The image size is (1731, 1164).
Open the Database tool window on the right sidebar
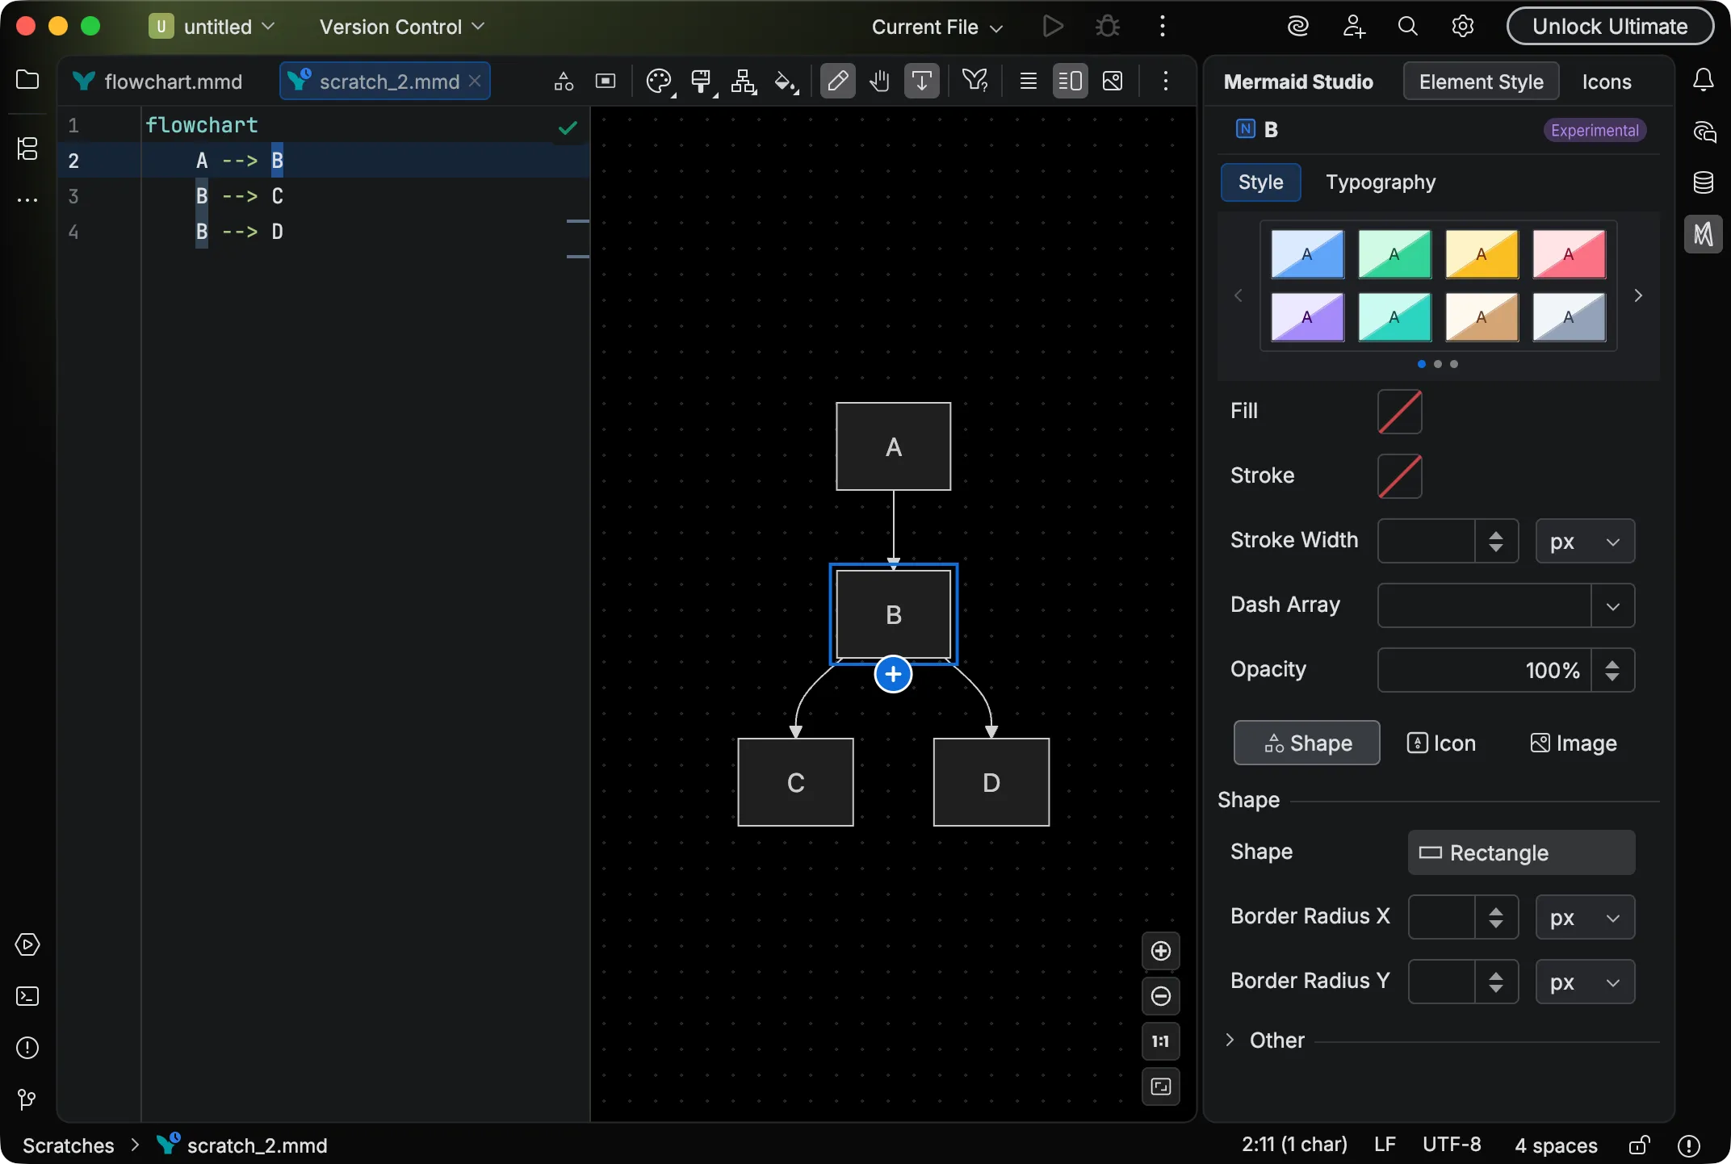click(x=1704, y=182)
